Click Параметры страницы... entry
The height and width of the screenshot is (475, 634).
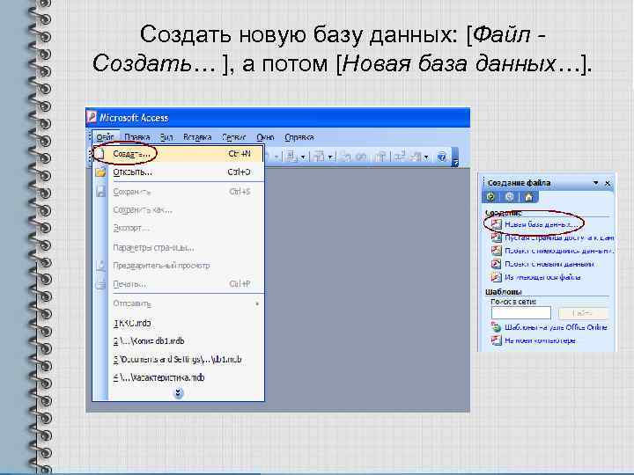(178, 247)
